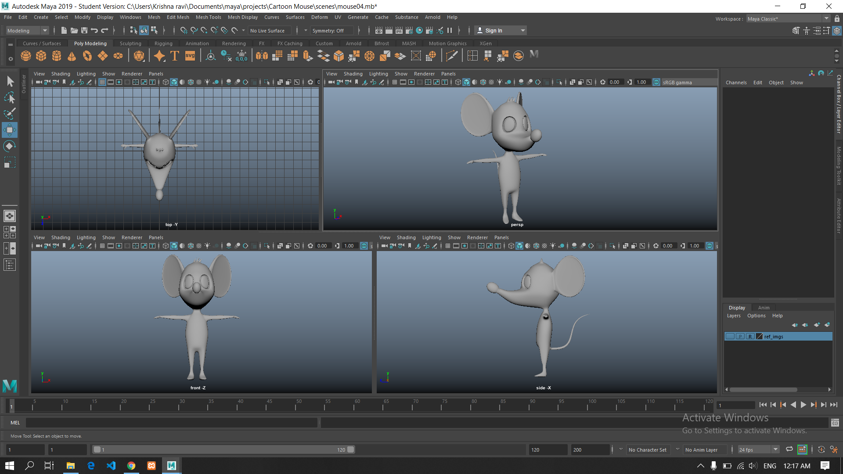Toggle Snap to points icon
843x474 pixels.
point(204,30)
